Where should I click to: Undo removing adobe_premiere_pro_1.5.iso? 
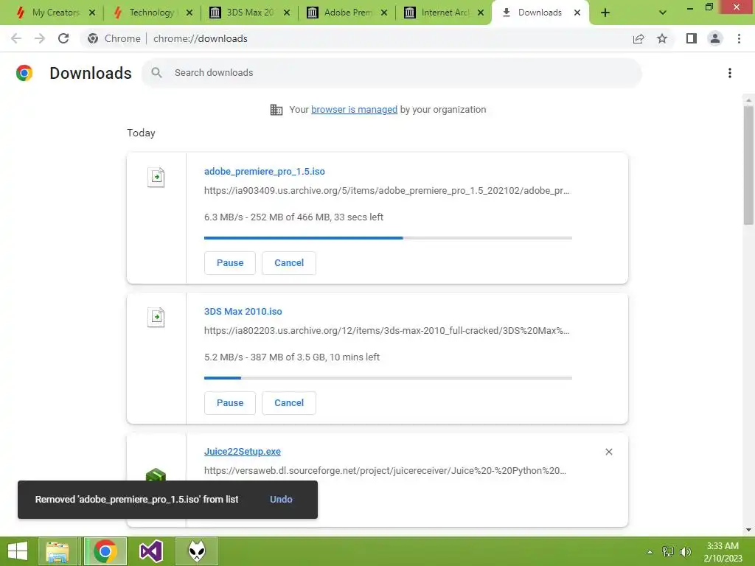[x=281, y=500]
